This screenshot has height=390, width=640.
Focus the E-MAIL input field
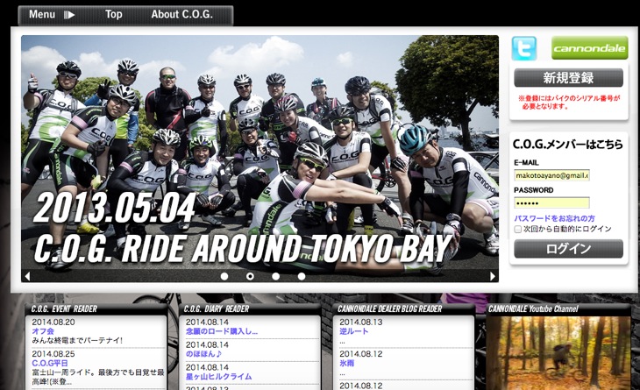(x=551, y=175)
